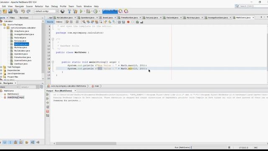Image resolution: width=268 pixels, height=151 pixels.
Task: Click the globe browser icon in toolbar
Action: [62, 11]
